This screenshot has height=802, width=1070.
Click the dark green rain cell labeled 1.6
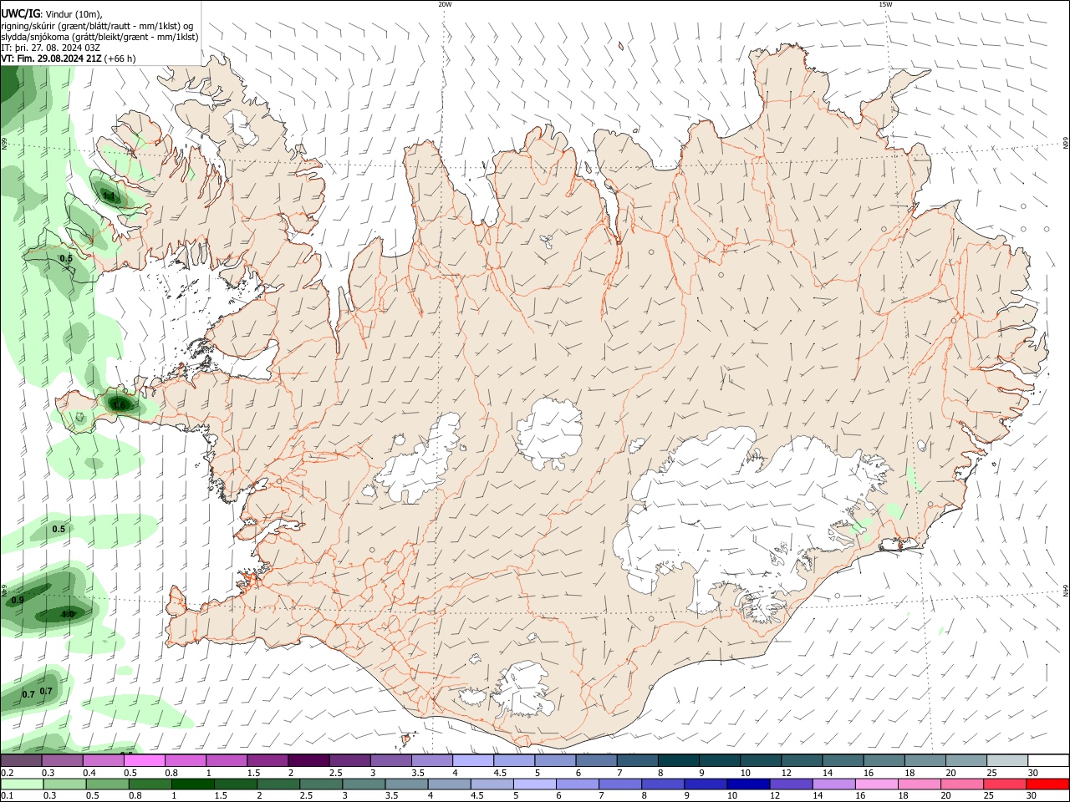click(120, 406)
